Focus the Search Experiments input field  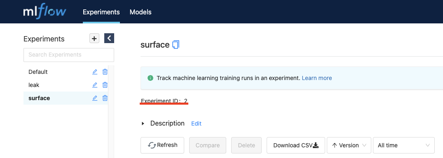tap(69, 55)
